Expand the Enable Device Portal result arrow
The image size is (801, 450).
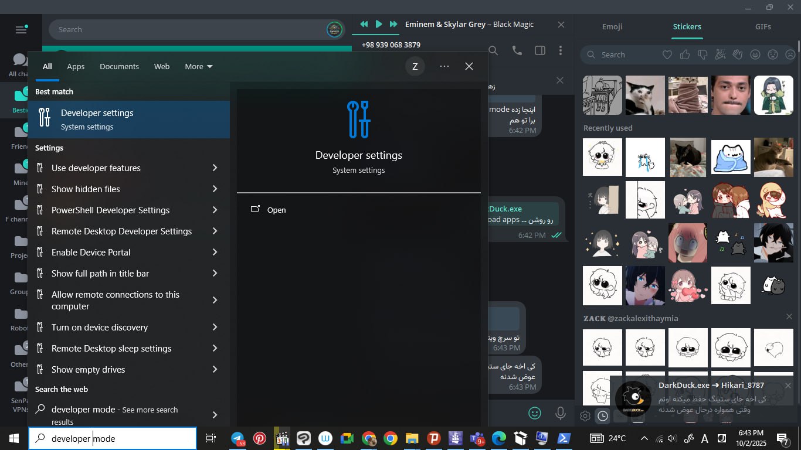(215, 253)
